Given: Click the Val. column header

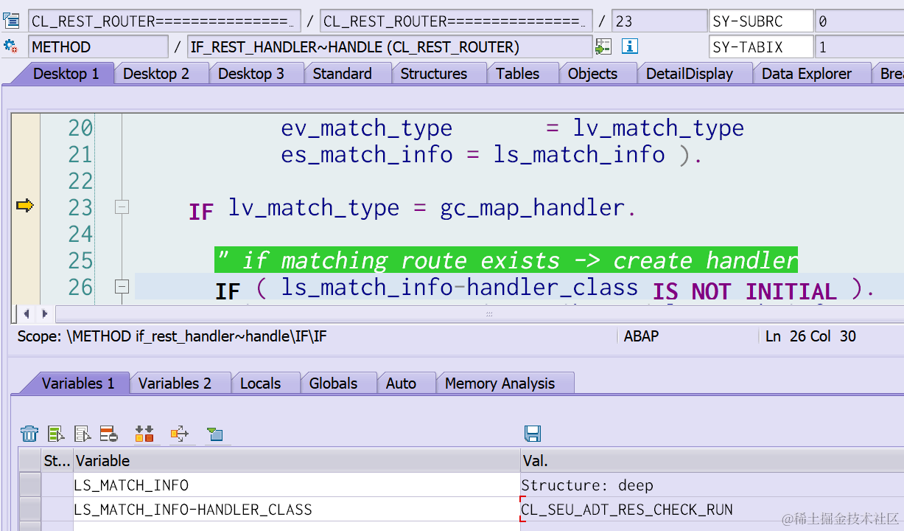Looking at the screenshot, I should 712,461.
